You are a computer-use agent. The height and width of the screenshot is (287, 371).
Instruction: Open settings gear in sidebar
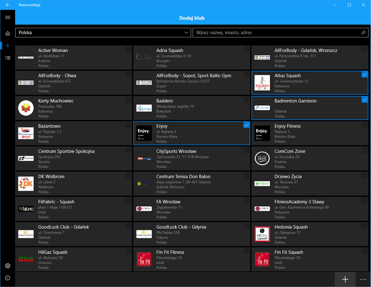point(7,266)
